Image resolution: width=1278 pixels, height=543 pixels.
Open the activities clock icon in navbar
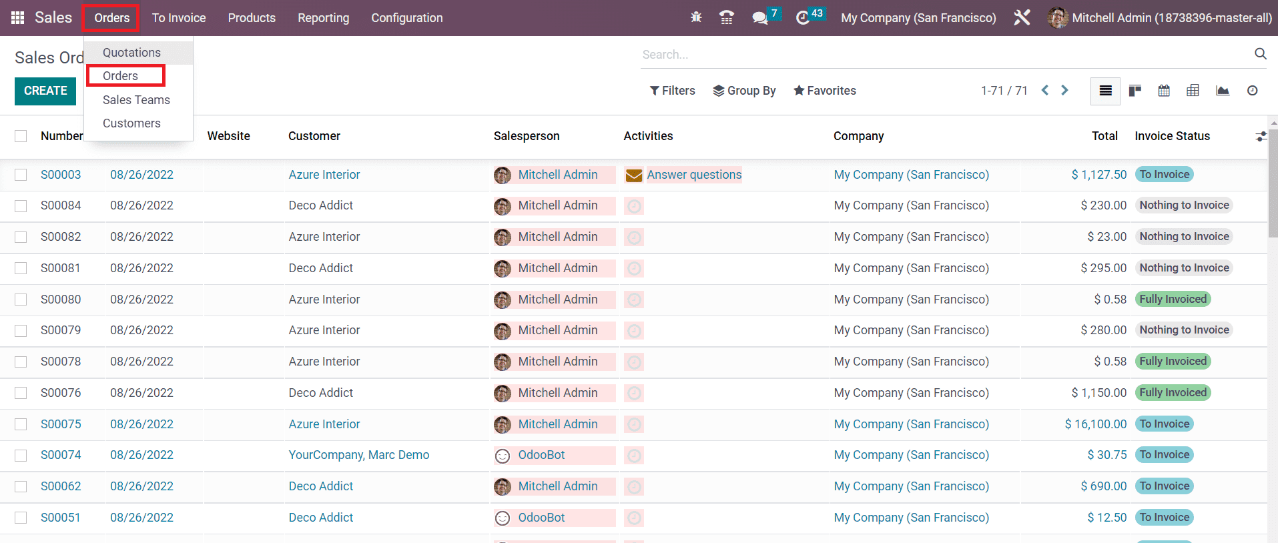click(803, 18)
